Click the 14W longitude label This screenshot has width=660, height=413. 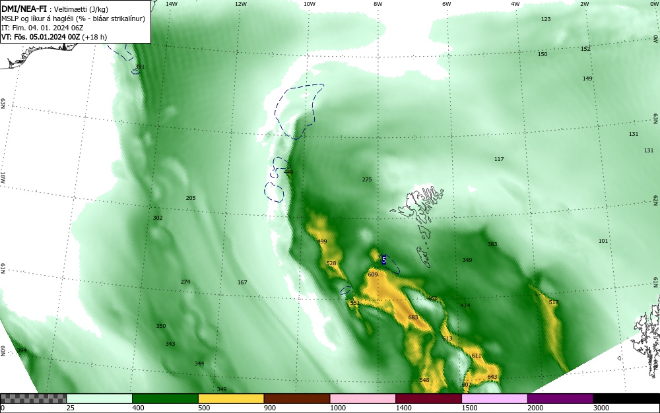pos(172,4)
